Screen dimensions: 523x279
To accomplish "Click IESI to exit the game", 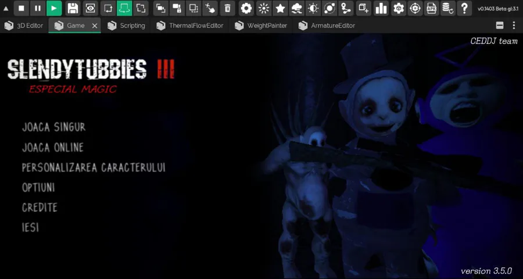I will pos(30,228).
